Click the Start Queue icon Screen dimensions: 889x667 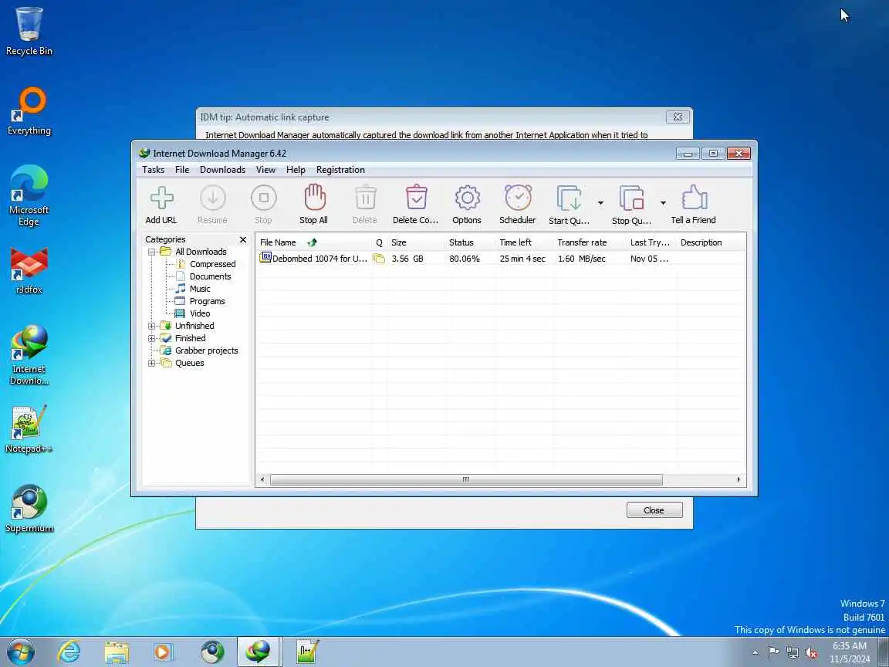(x=569, y=198)
